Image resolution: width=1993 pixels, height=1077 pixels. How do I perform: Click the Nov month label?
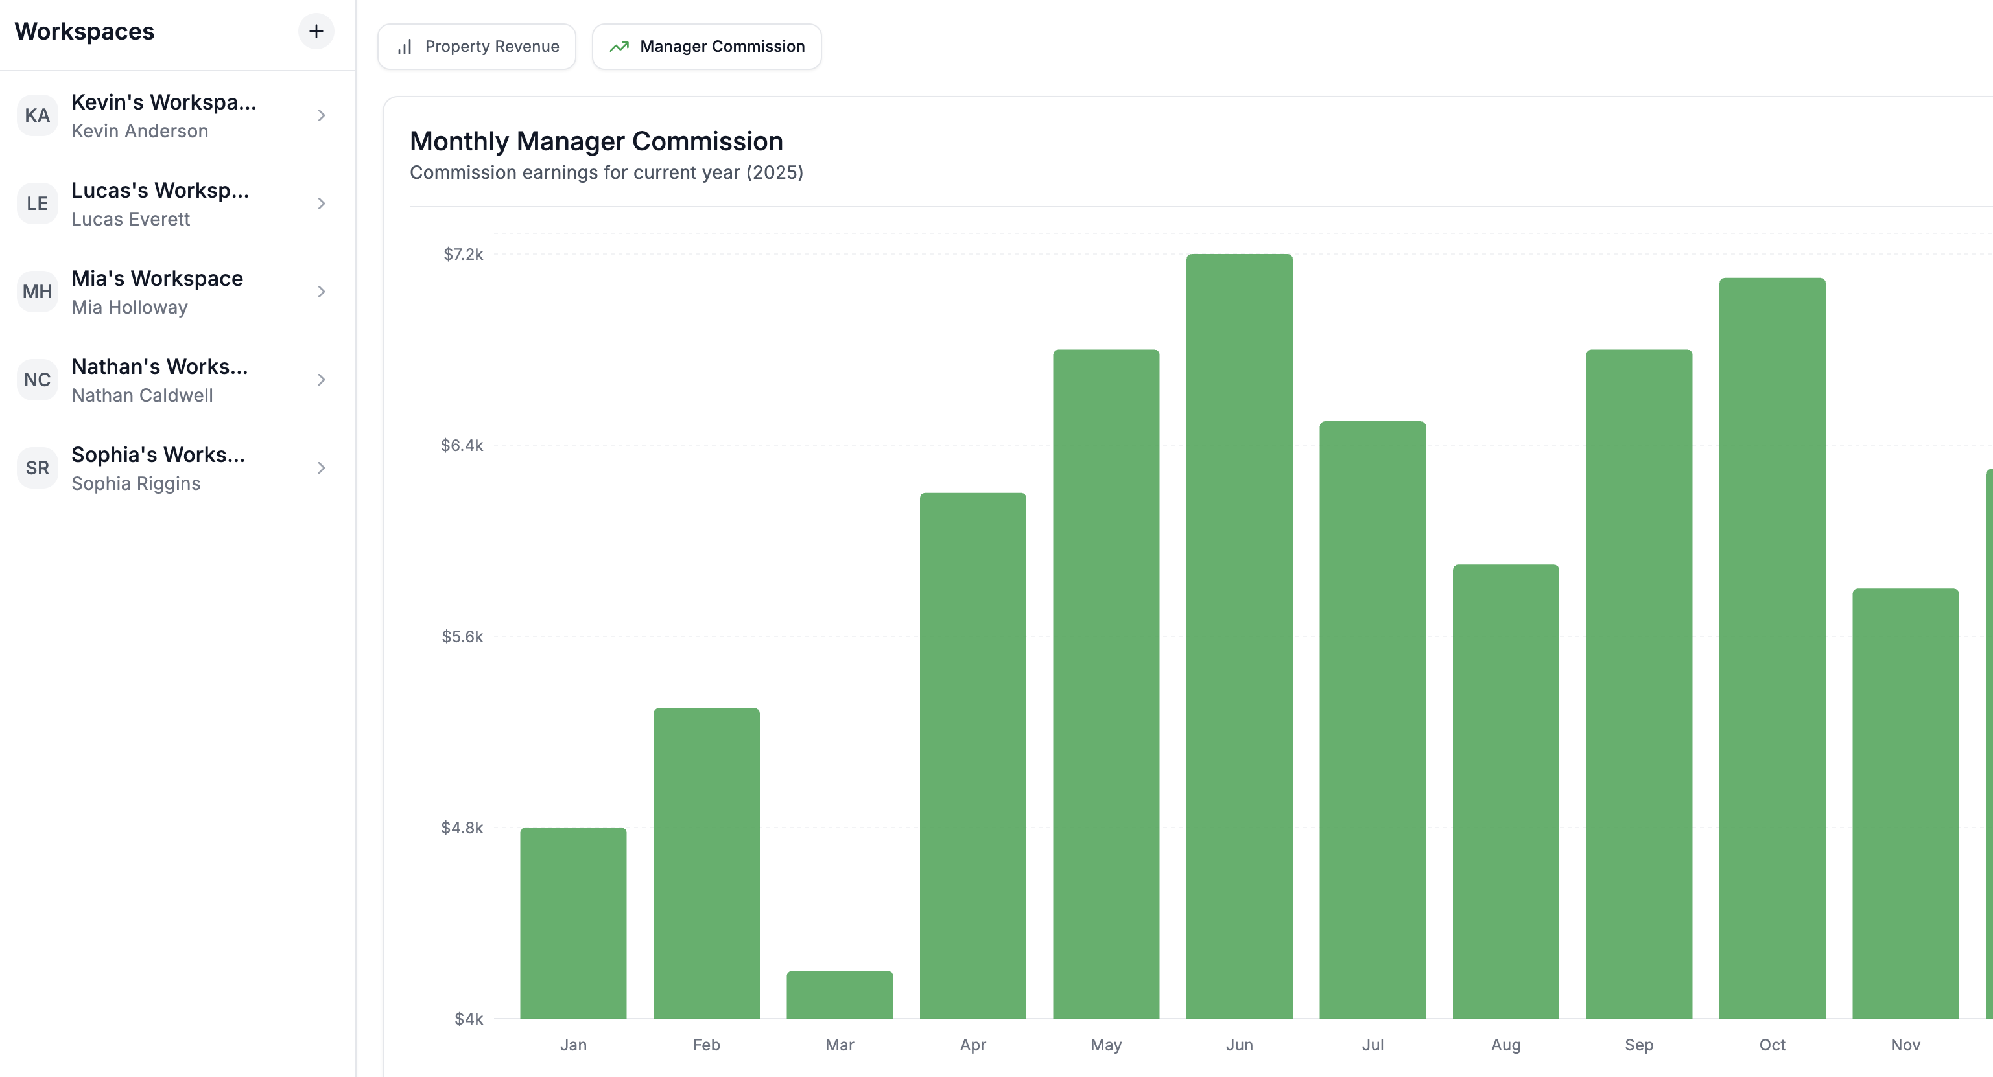pyautogui.click(x=1905, y=1045)
